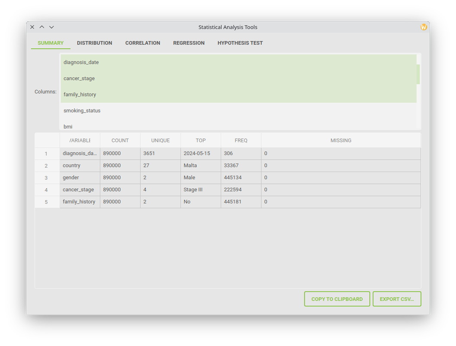Click the 306 frequency cell
Viewport: 456px width, 346px height.
(x=241, y=154)
